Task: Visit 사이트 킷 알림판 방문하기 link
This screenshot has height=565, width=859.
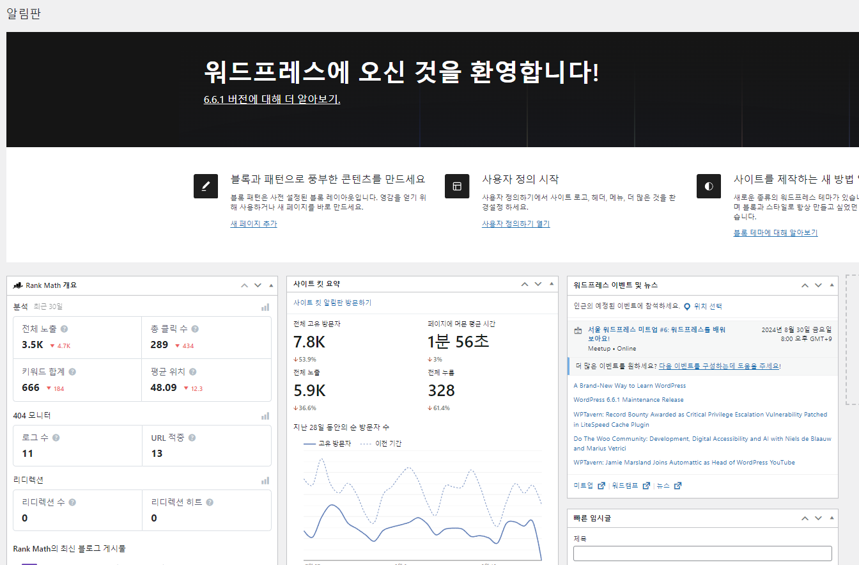Action: click(332, 303)
